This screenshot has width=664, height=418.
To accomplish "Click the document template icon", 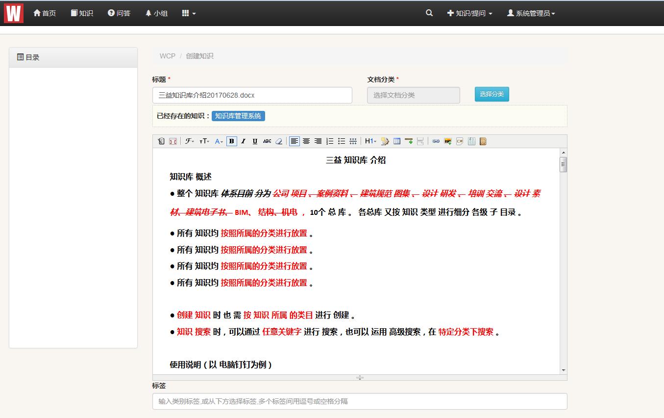I will 471,141.
